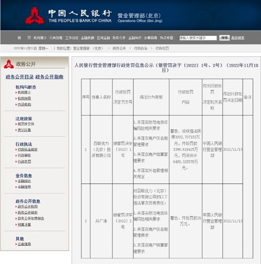Open the 规范性文件 sidebar link
The height and width of the screenshot is (264, 261).
click(x=26, y=124)
